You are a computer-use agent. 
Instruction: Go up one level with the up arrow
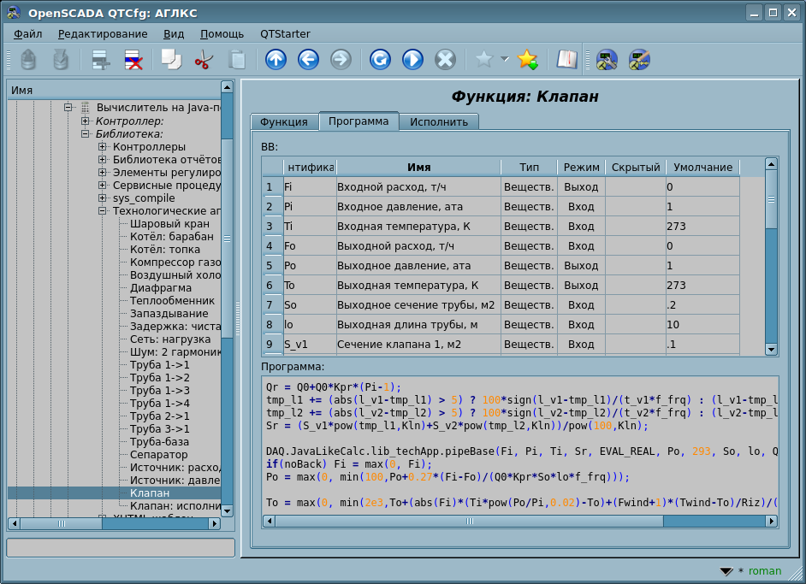pos(276,60)
